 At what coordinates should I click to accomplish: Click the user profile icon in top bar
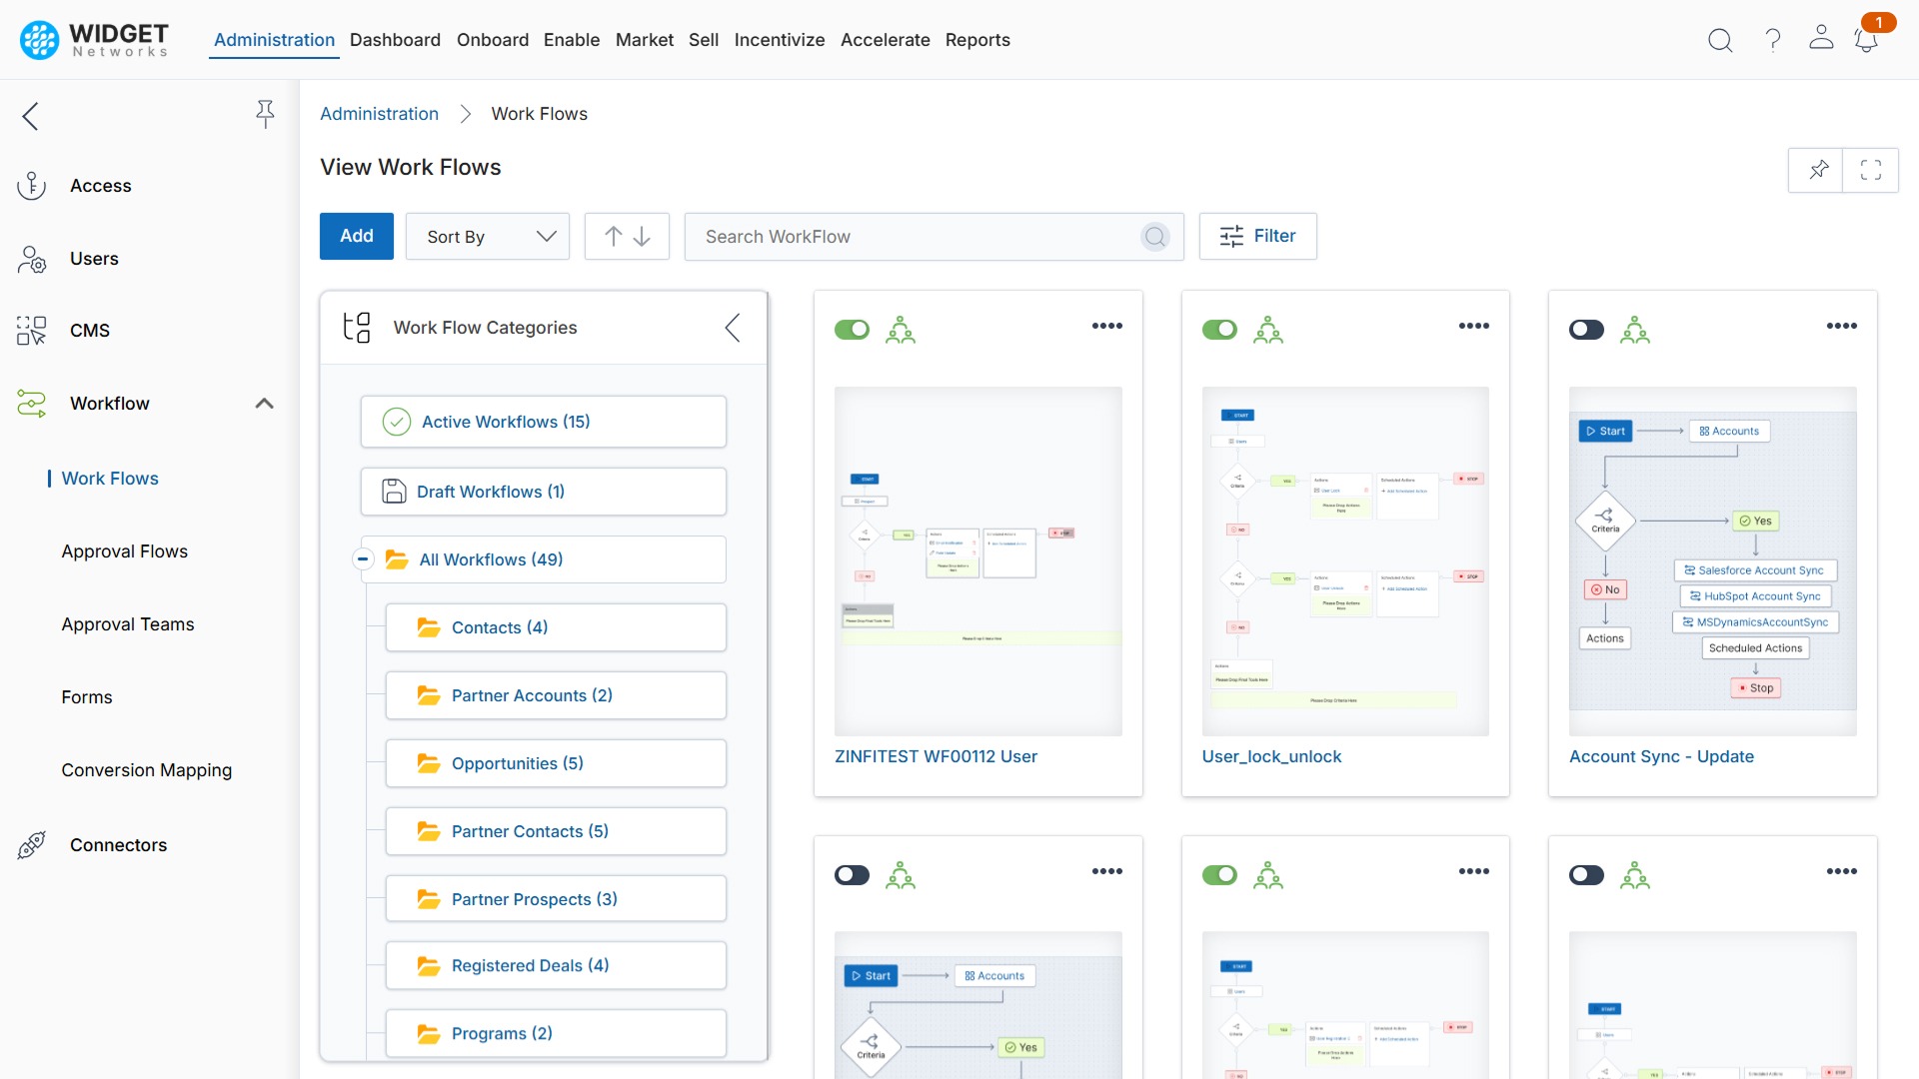(x=1821, y=37)
